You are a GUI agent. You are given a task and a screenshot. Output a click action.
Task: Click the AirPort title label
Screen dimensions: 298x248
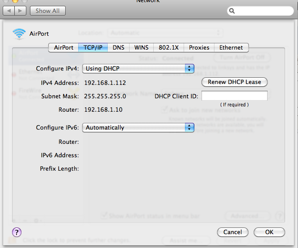click(x=39, y=34)
